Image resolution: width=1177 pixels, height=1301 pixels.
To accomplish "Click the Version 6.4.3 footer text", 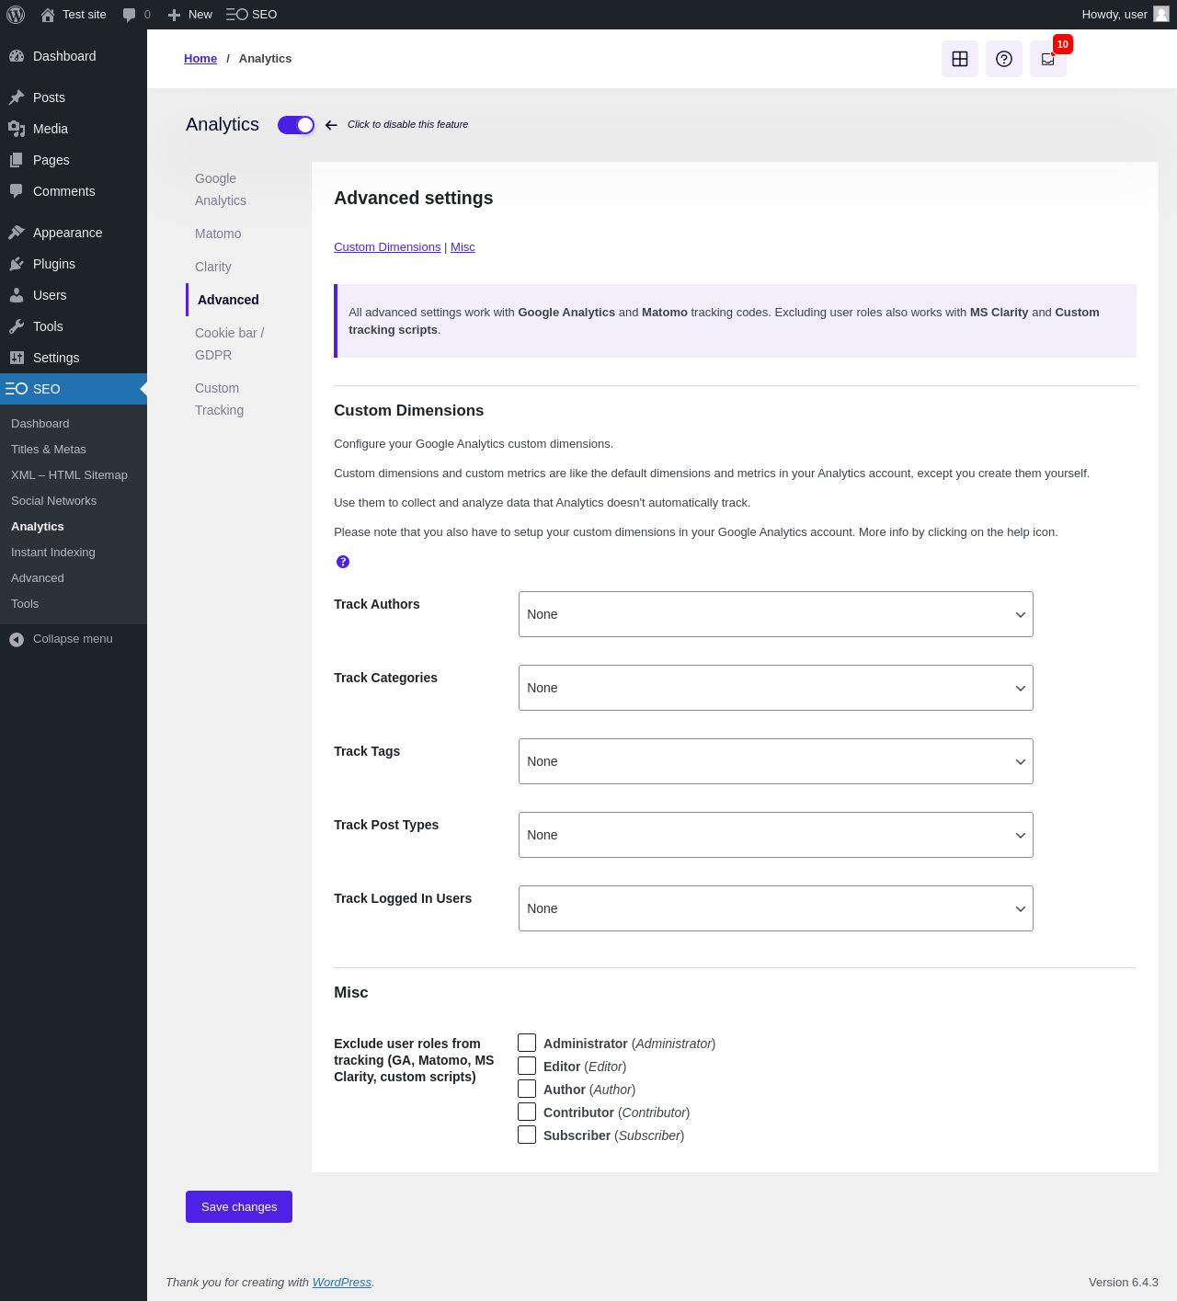I will 1124,1283.
